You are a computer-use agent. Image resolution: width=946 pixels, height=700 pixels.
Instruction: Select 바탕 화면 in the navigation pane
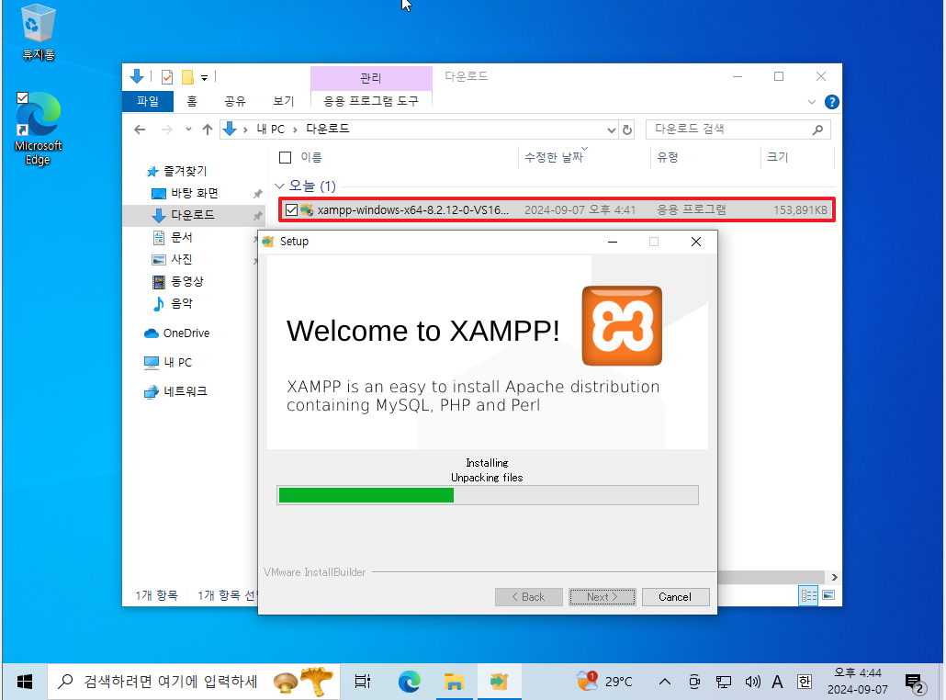195,193
